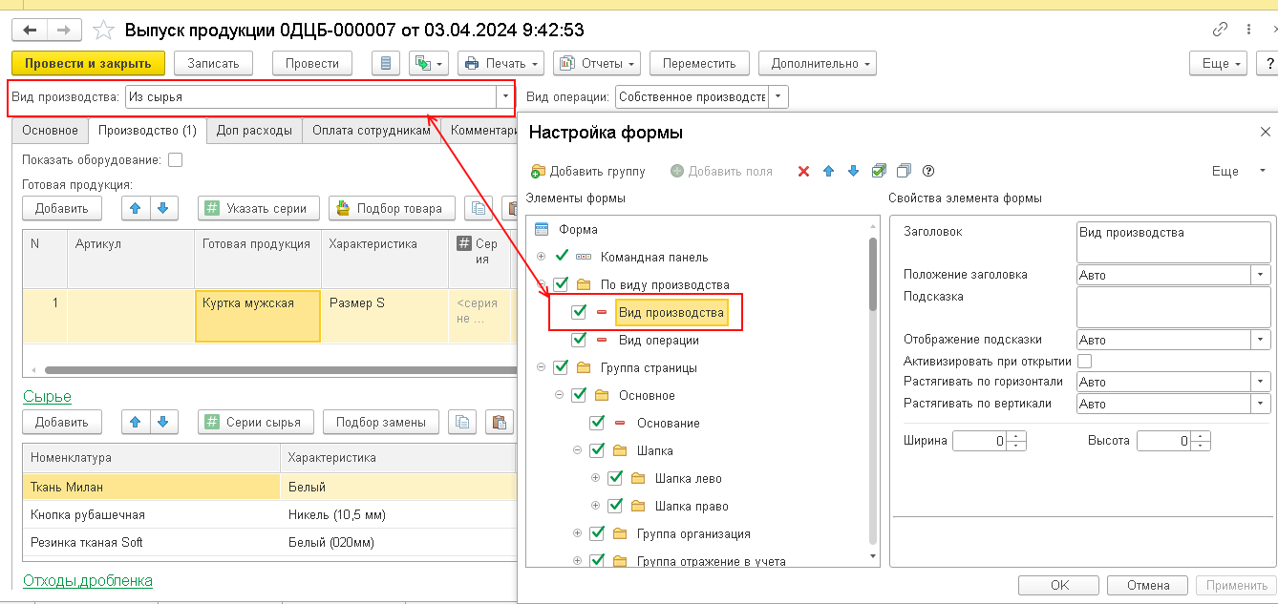Image resolution: width=1278 pixels, height=604 pixels.
Task: Toggle the Показать оборудование checkbox
Action: pos(175,160)
